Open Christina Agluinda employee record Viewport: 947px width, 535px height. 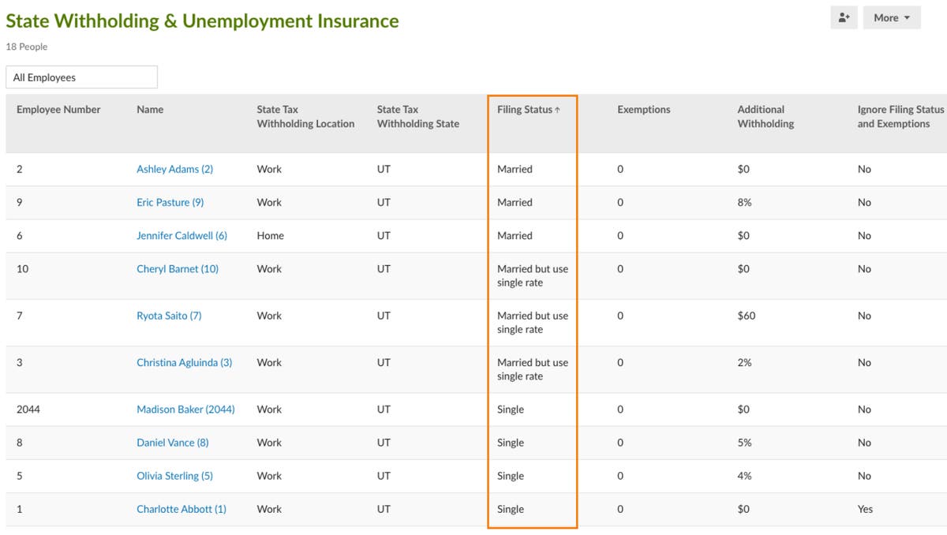click(182, 362)
